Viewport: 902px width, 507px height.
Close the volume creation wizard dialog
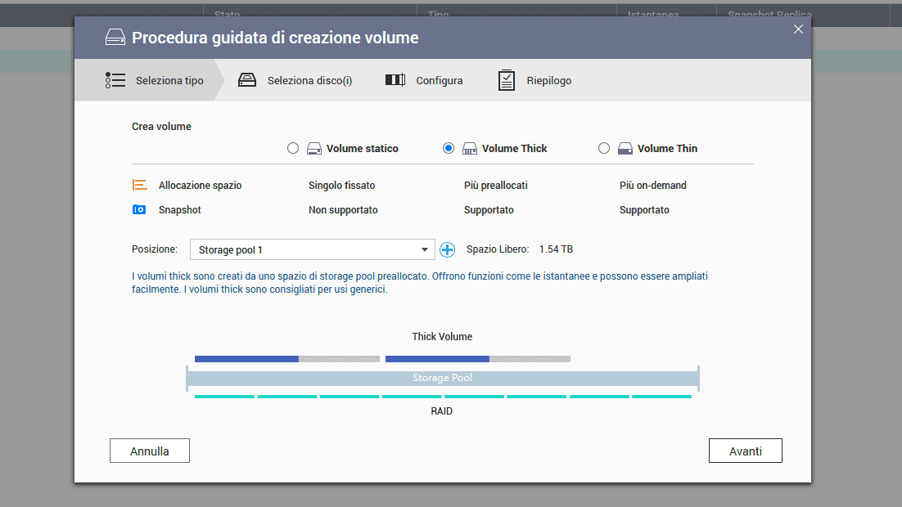coord(798,29)
